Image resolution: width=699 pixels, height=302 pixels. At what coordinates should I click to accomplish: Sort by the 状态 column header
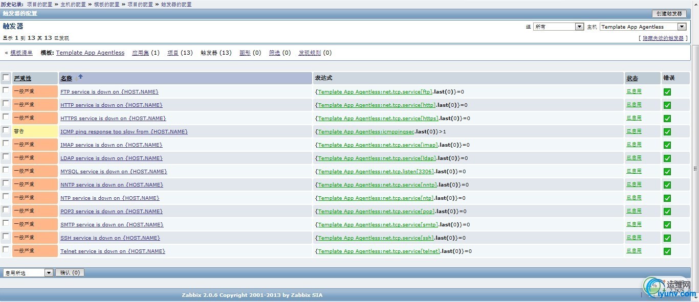pos(632,78)
